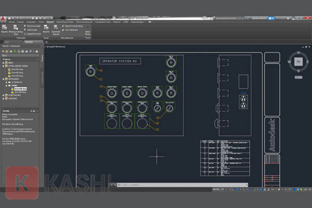Click the user sign-in account button

pos(258,18)
